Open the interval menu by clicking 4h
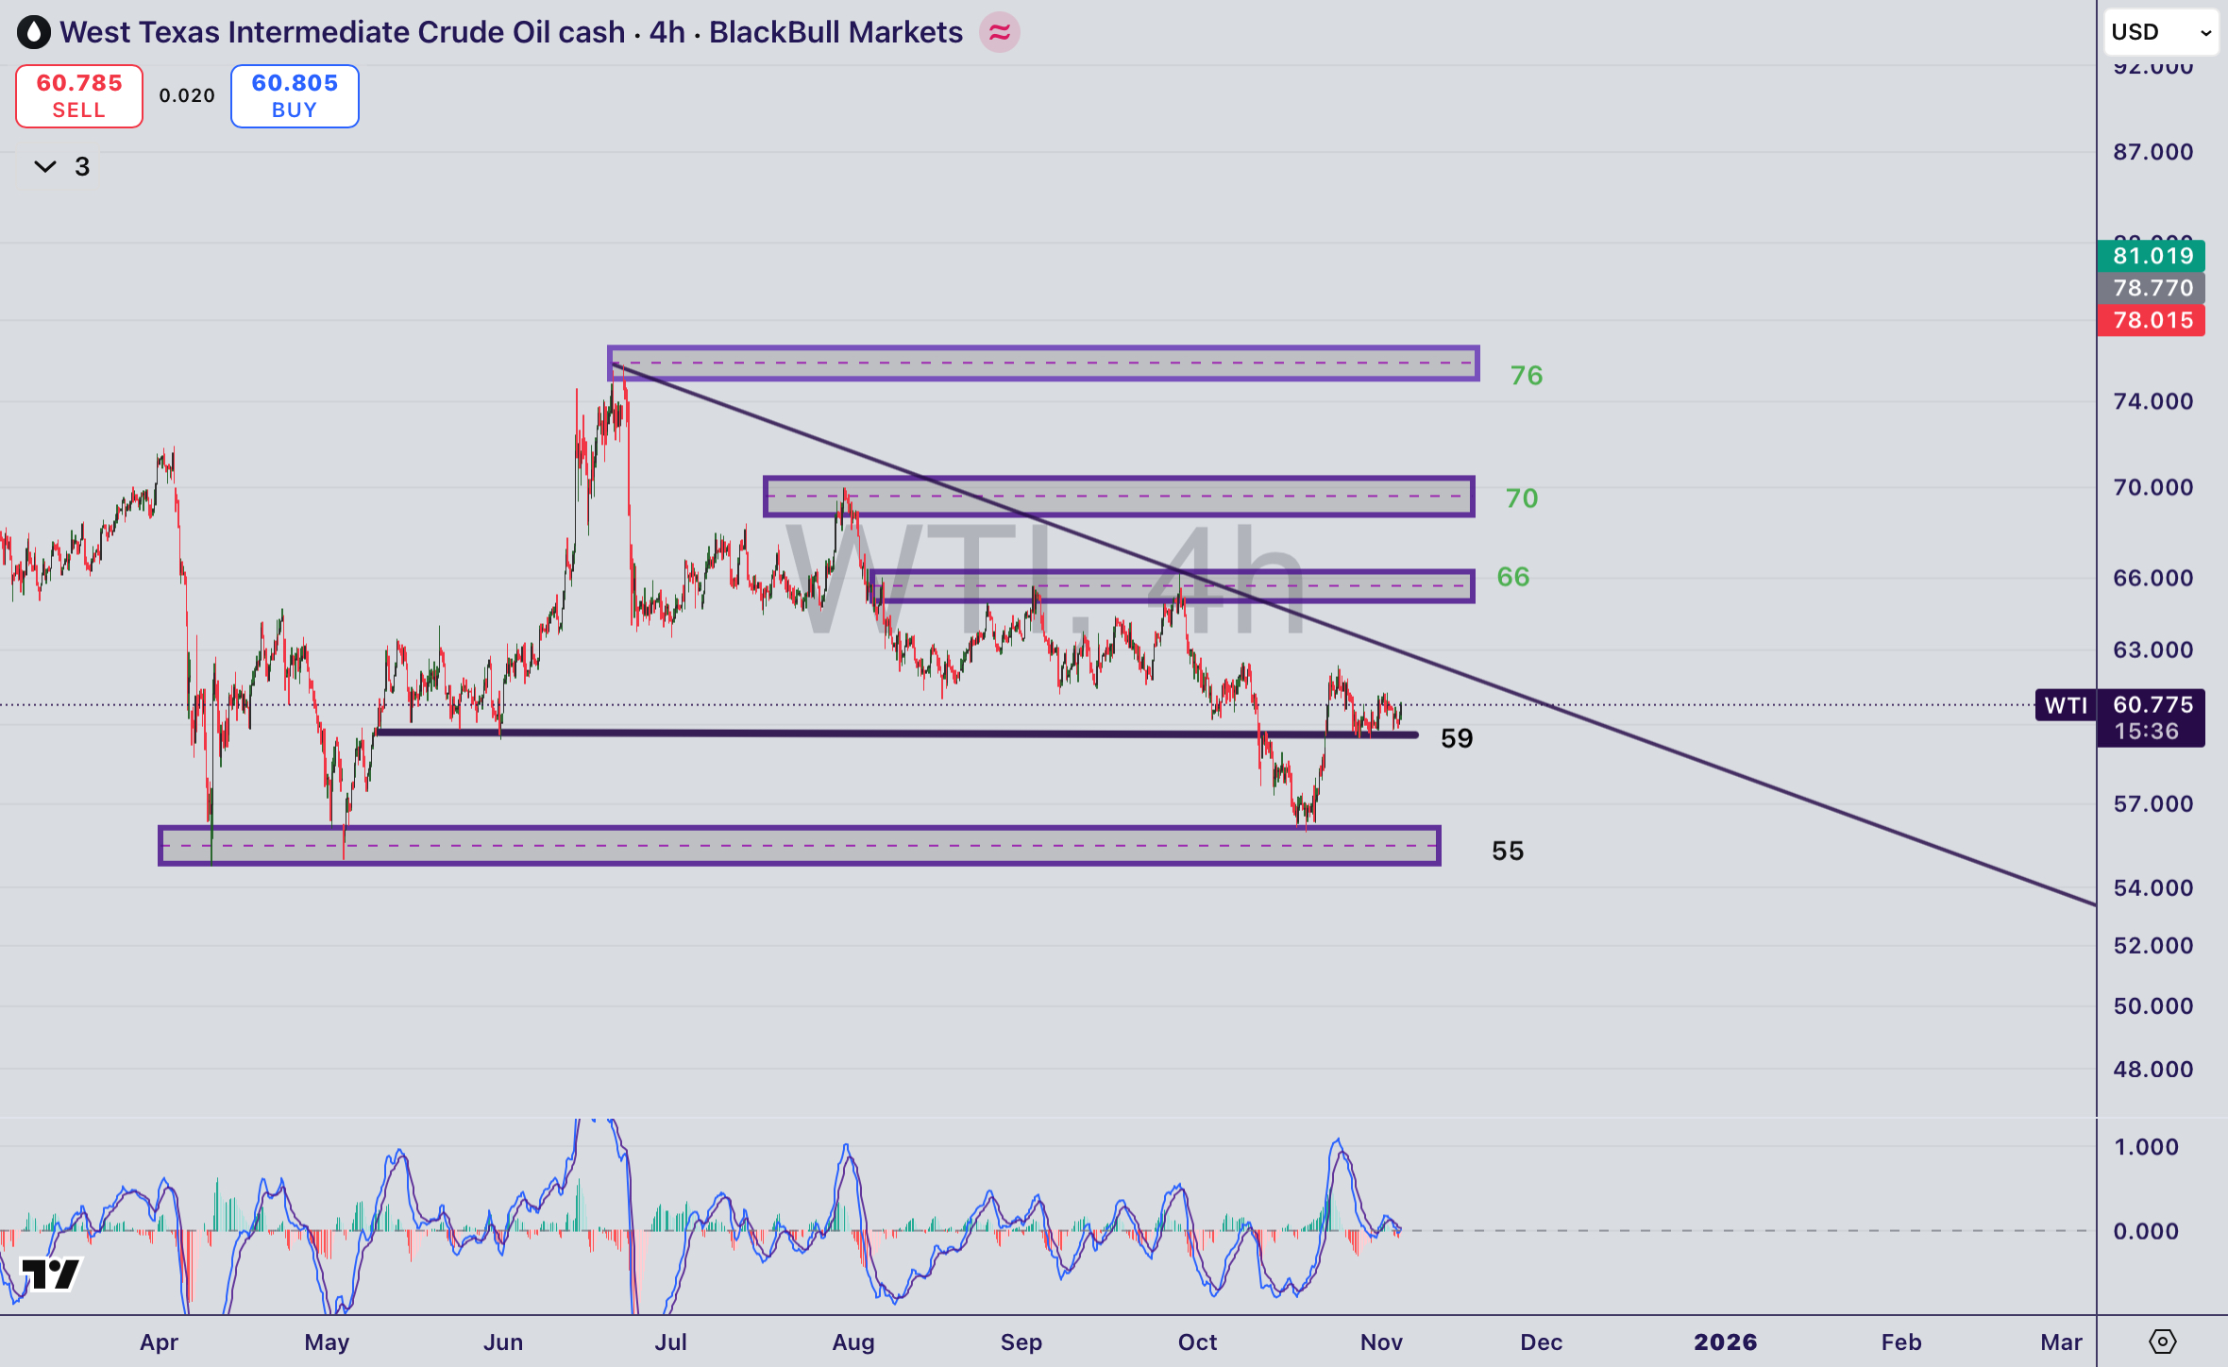The height and width of the screenshot is (1367, 2228). [x=665, y=31]
